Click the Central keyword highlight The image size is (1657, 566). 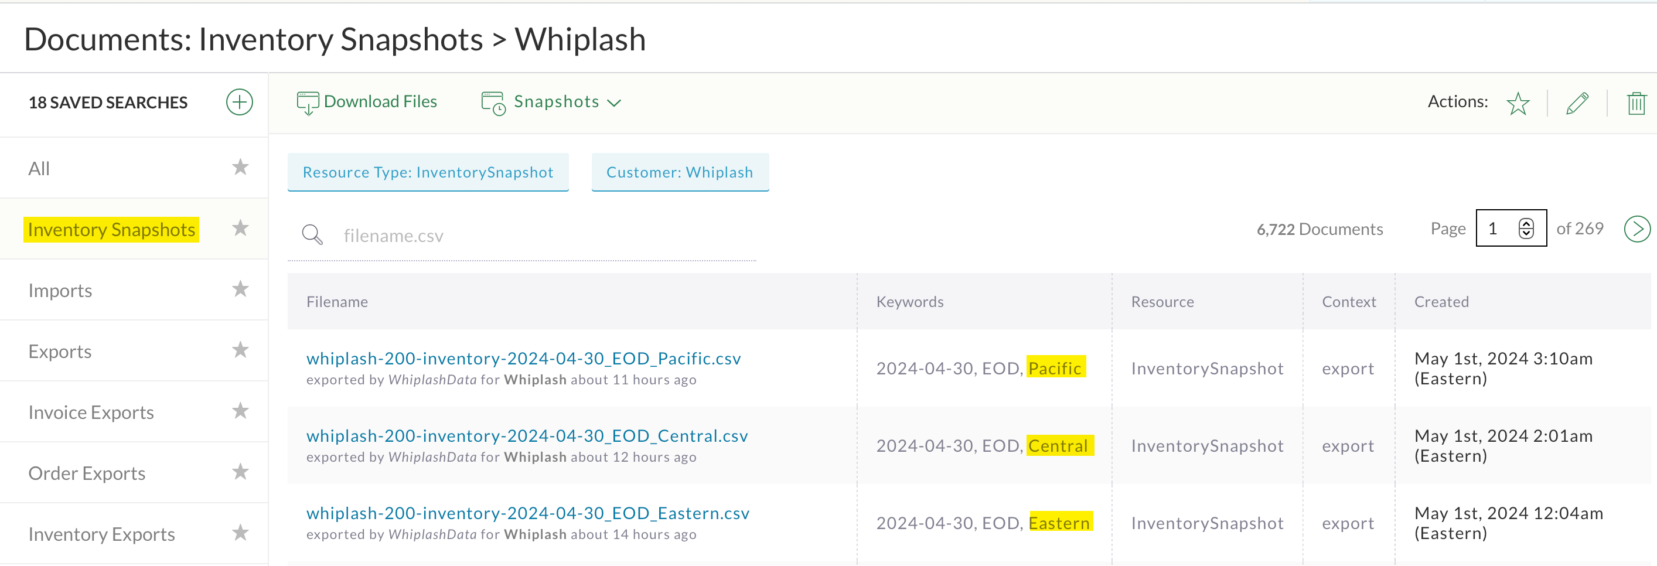[1059, 445]
